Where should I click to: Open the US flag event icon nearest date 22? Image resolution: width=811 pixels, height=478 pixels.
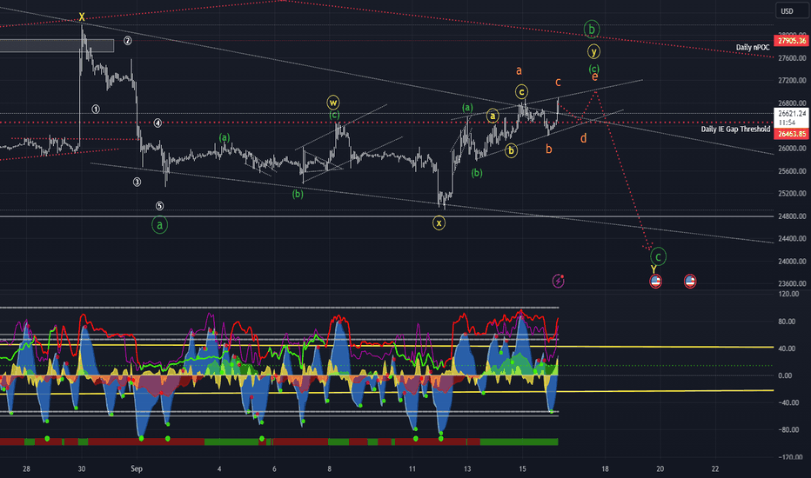(x=690, y=281)
